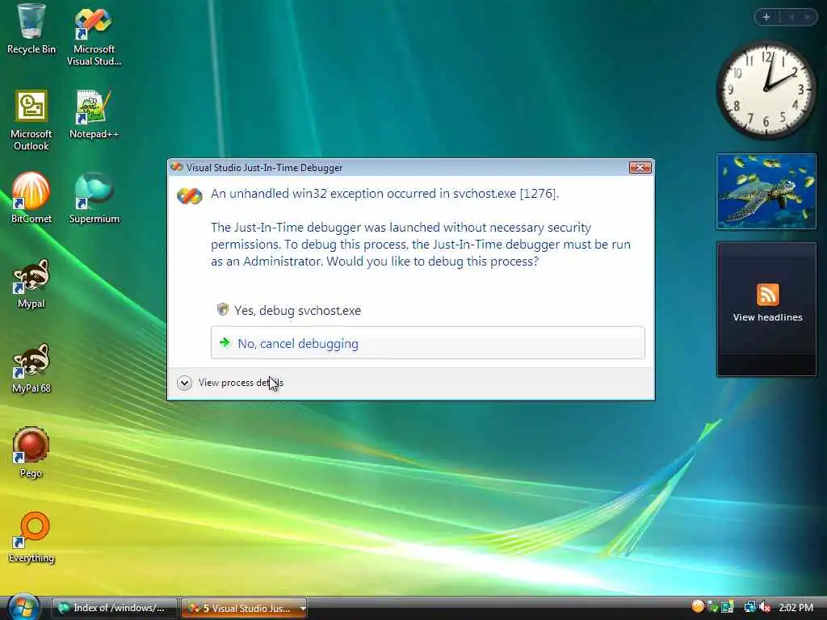The height and width of the screenshot is (620, 827).
Task: Open Microsoft Outlook desktop shortcut
Action: [31, 121]
